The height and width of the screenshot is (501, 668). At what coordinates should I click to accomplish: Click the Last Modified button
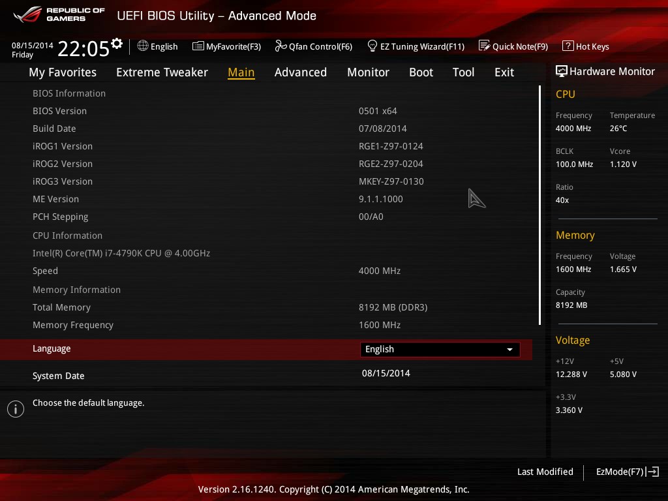point(545,472)
